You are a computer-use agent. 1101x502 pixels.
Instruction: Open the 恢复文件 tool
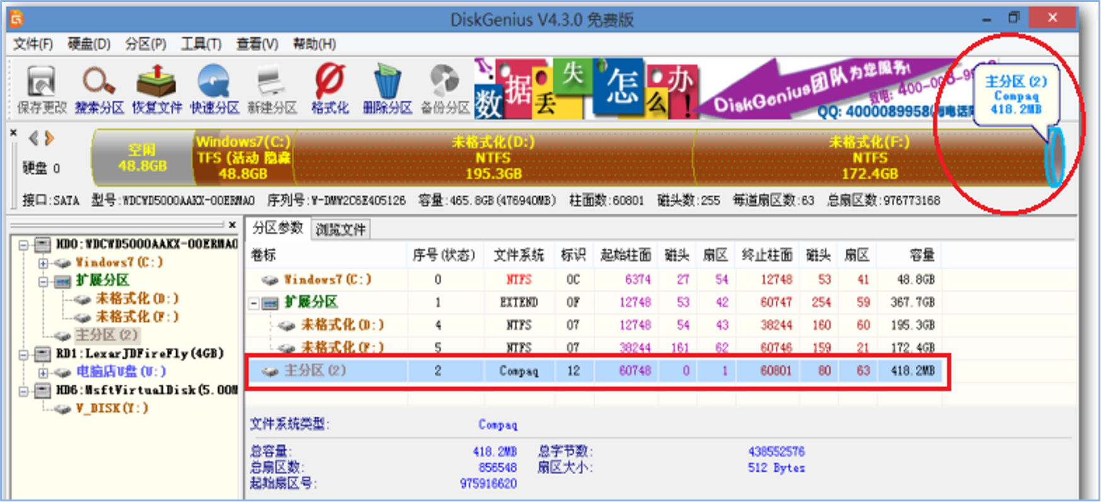157,89
